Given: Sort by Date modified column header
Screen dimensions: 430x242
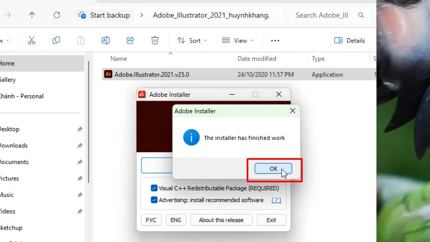Looking at the screenshot, I should pyautogui.click(x=257, y=59).
